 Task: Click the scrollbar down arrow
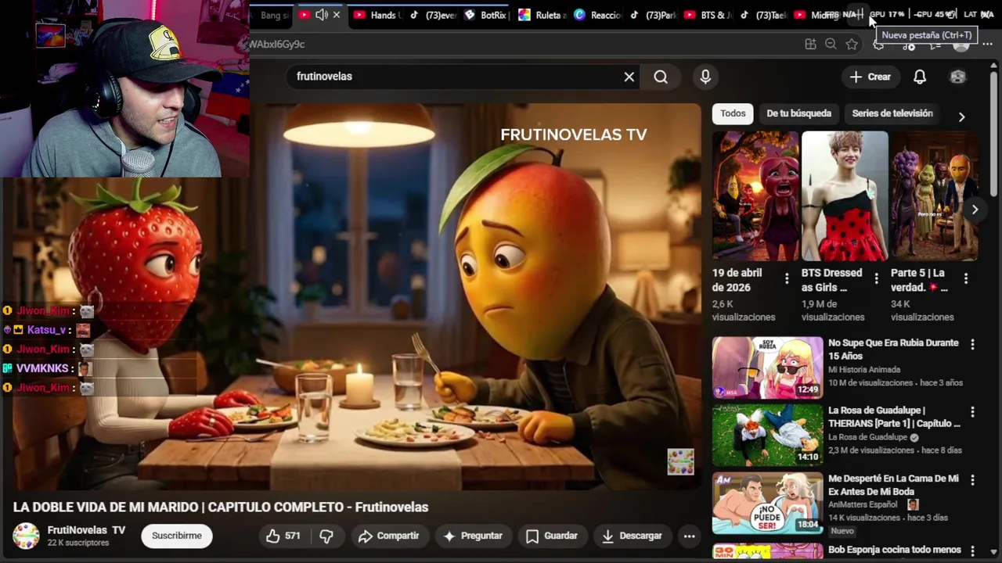(x=994, y=552)
